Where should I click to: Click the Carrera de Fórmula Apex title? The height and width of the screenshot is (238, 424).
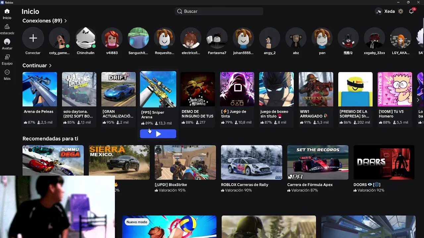[310, 185]
